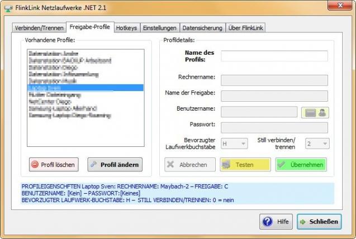Click into the Rechnername field

point(274,80)
